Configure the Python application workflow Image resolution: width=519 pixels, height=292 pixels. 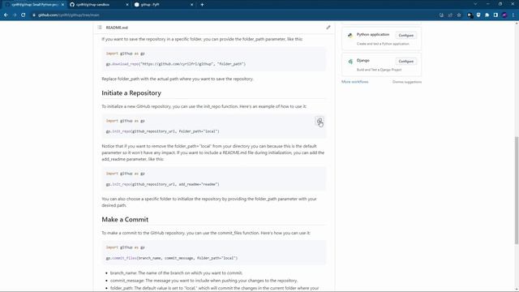[405, 36]
